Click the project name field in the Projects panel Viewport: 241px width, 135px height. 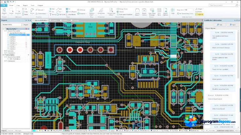[12, 25]
